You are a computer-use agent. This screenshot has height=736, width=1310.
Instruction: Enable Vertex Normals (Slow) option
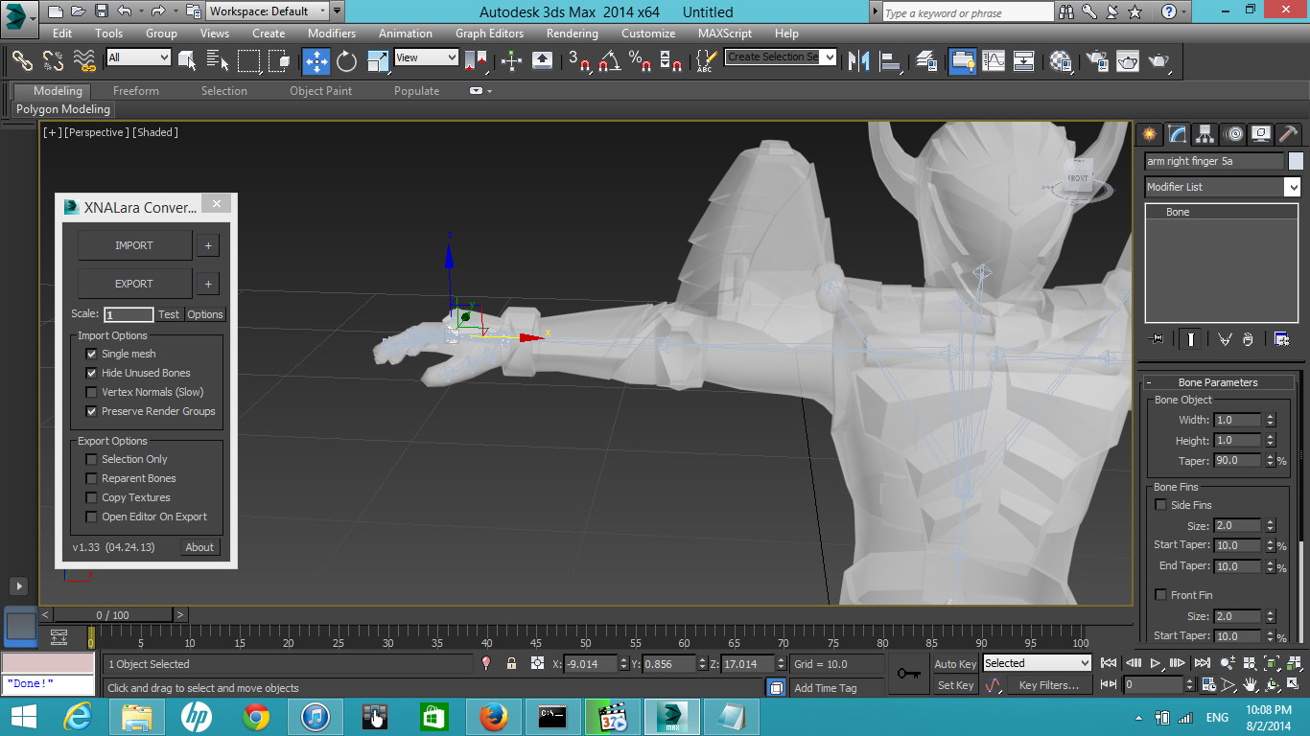point(92,392)
